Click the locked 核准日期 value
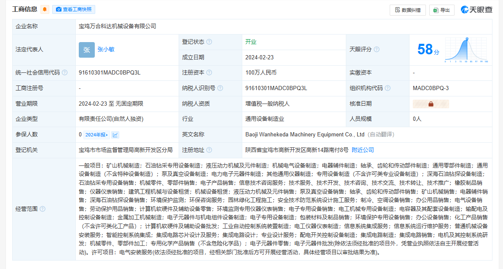This screenshot has height=269, width=503. [431, 104]
